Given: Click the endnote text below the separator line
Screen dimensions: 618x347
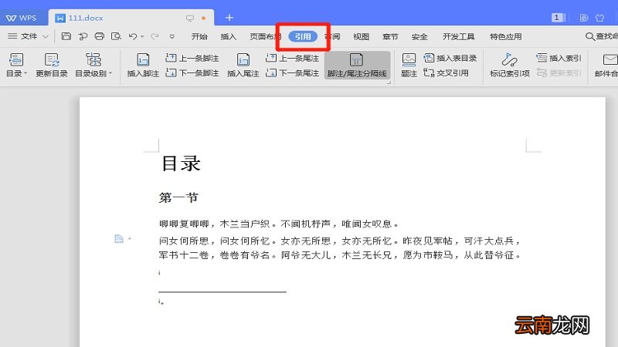Looking at the screenshot, I should pos(161,302).
